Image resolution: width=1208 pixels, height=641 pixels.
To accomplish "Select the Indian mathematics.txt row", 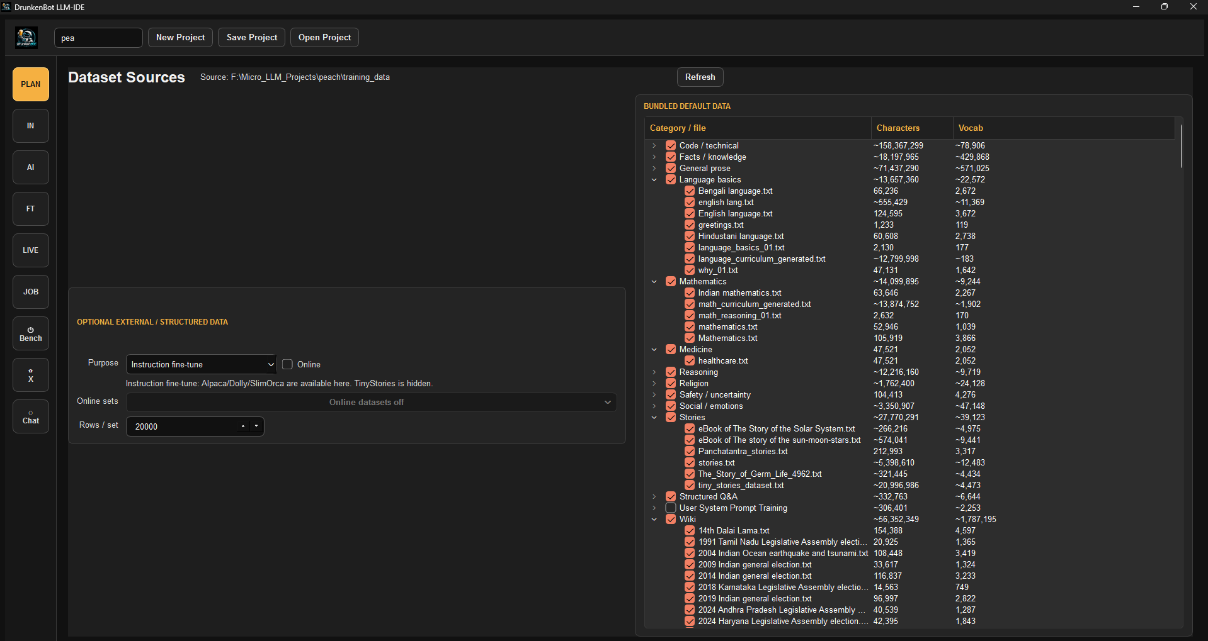I will pyautogui.click(x=909, y=293).
